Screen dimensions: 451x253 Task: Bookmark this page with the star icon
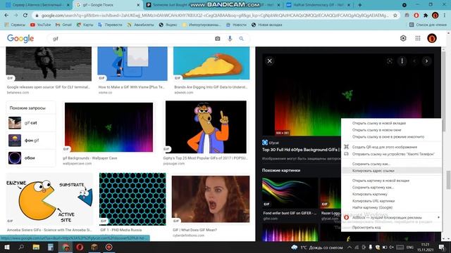pyautogui.click(x=395, y=15)
